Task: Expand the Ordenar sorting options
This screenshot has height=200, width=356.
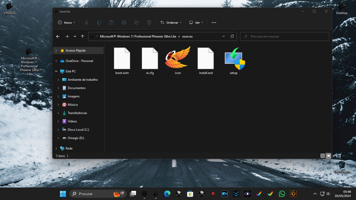Action: point(171,22)
